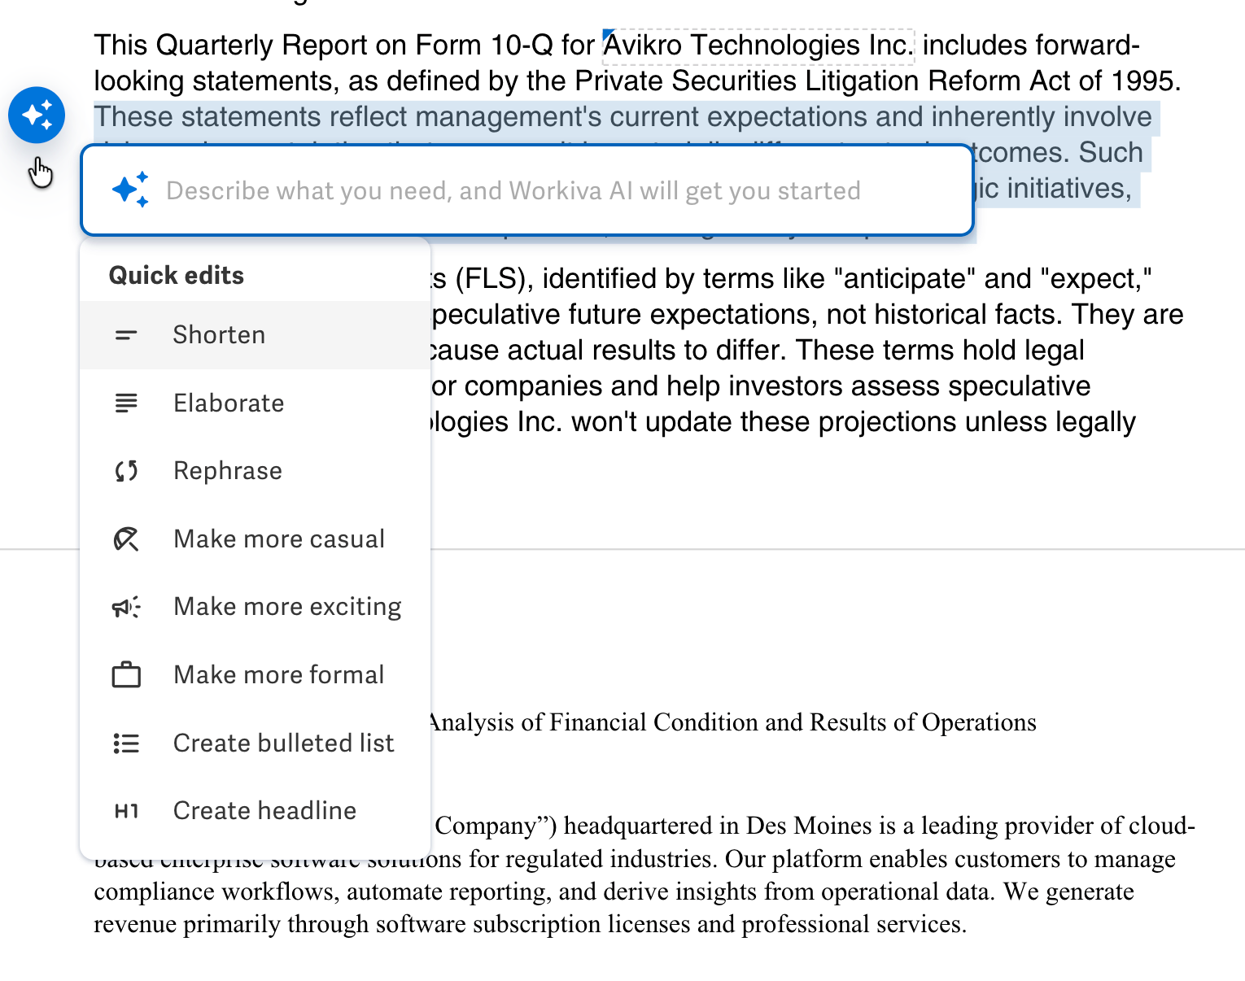
Task: Click the bulleted list icon
Action: click(126, 743)
